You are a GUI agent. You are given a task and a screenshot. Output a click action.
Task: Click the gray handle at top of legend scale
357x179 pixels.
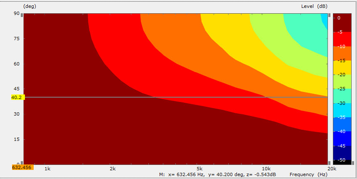click(x=330, y=15)
